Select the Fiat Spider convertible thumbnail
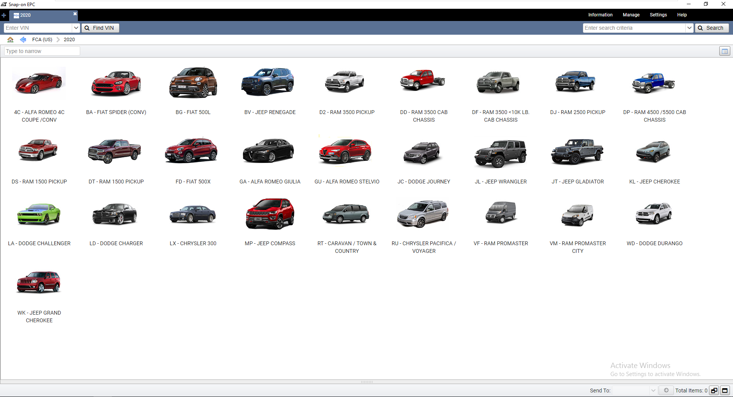The height and width of the screenshot is (397, 733). tap(116, 82)
